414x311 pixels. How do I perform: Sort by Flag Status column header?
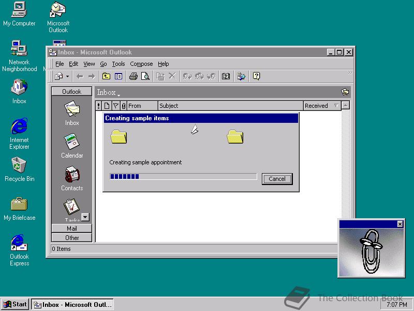[x=115, y=106]
